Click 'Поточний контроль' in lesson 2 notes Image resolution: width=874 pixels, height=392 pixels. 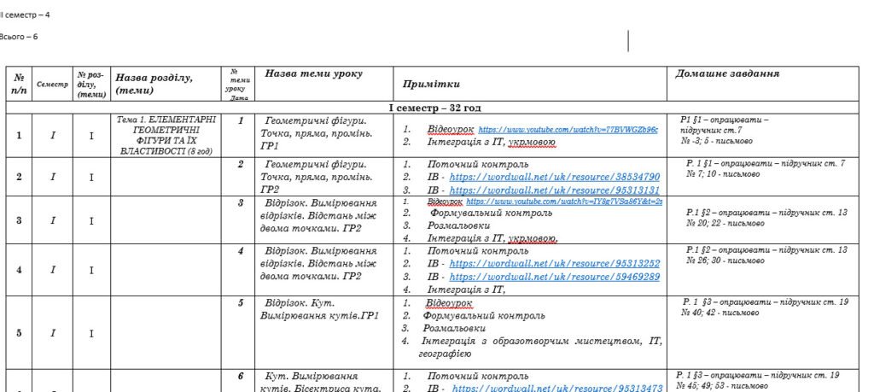point(478,165)
